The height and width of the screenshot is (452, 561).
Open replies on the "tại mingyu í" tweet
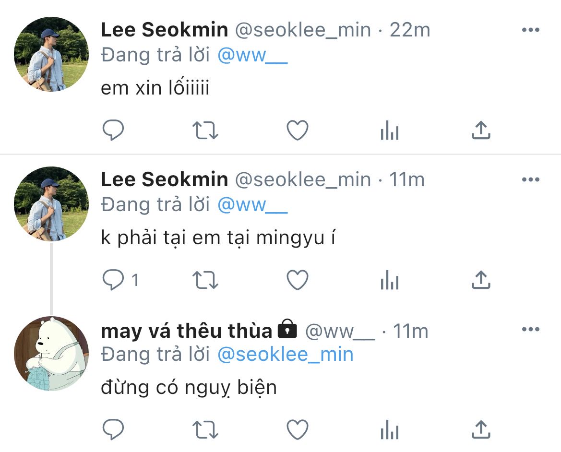(114, 280)
